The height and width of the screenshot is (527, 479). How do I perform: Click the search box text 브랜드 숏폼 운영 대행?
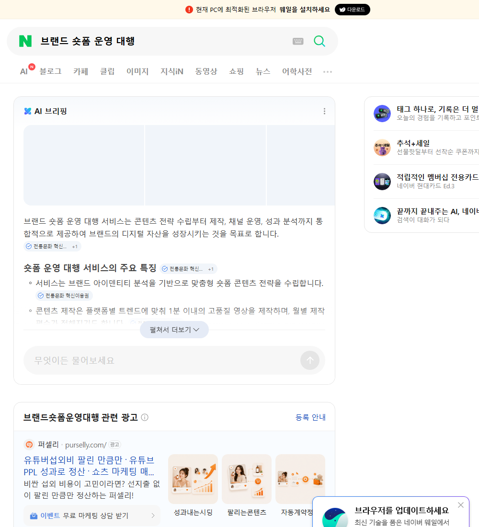87,41
